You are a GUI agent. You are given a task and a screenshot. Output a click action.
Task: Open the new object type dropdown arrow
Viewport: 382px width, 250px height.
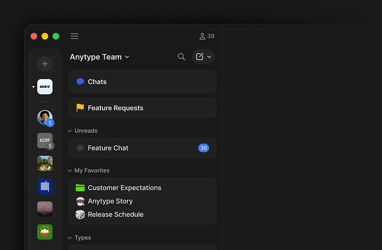click(209, 57)
